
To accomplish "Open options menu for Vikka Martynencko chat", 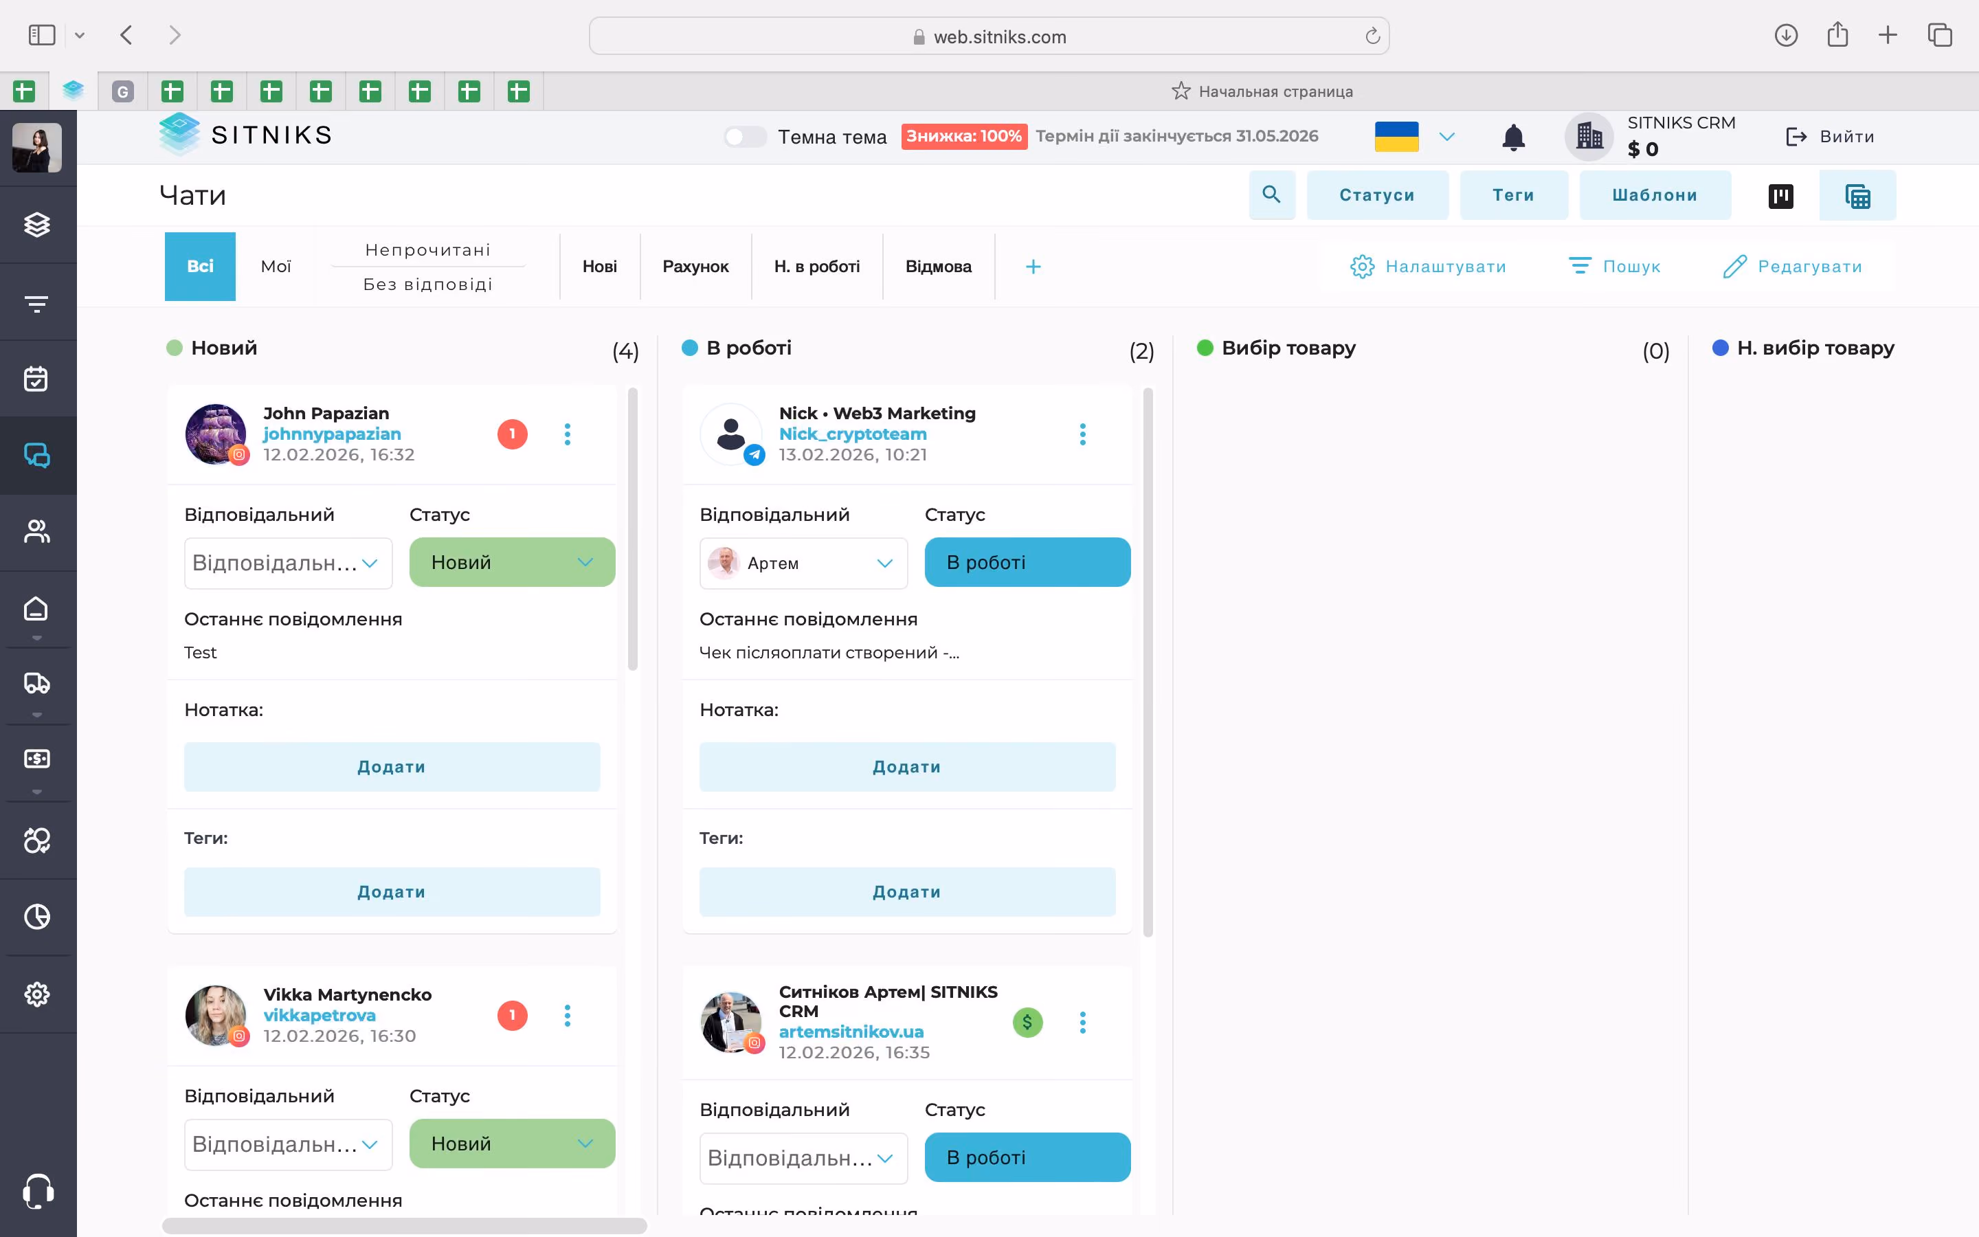I will click(568, 1016).
